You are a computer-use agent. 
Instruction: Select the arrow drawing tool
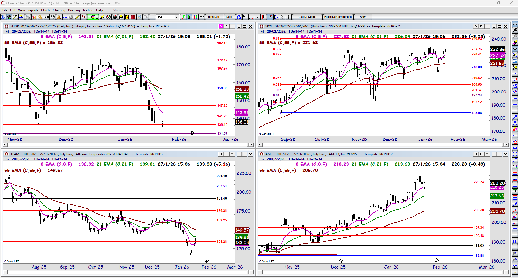[515, 117]
